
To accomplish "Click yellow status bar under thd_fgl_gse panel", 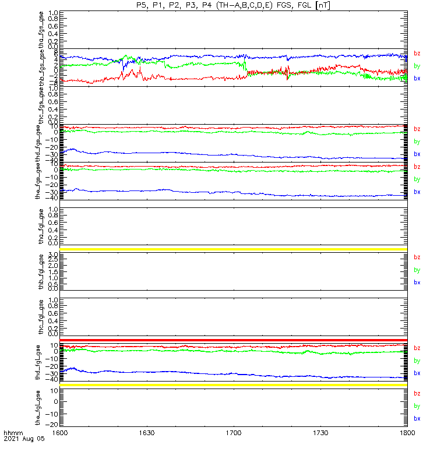I will [x=234, y=385].
